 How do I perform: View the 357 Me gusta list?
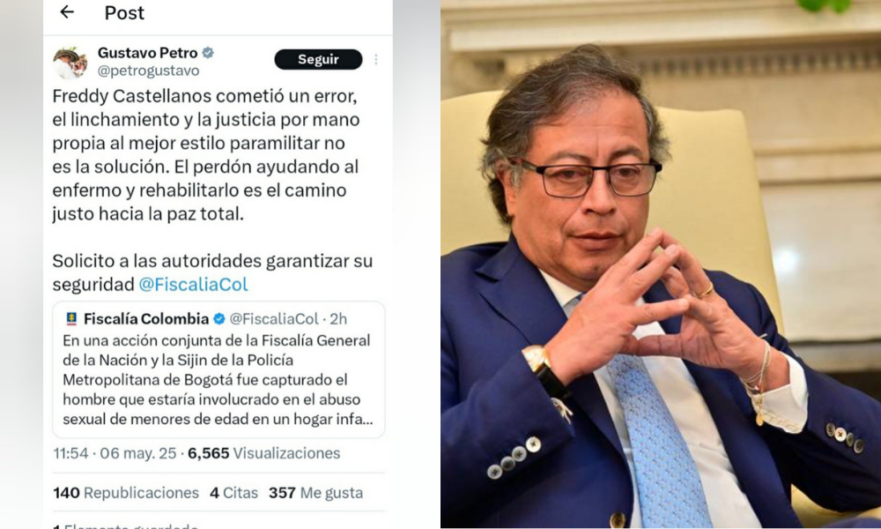tap(315, 493)
